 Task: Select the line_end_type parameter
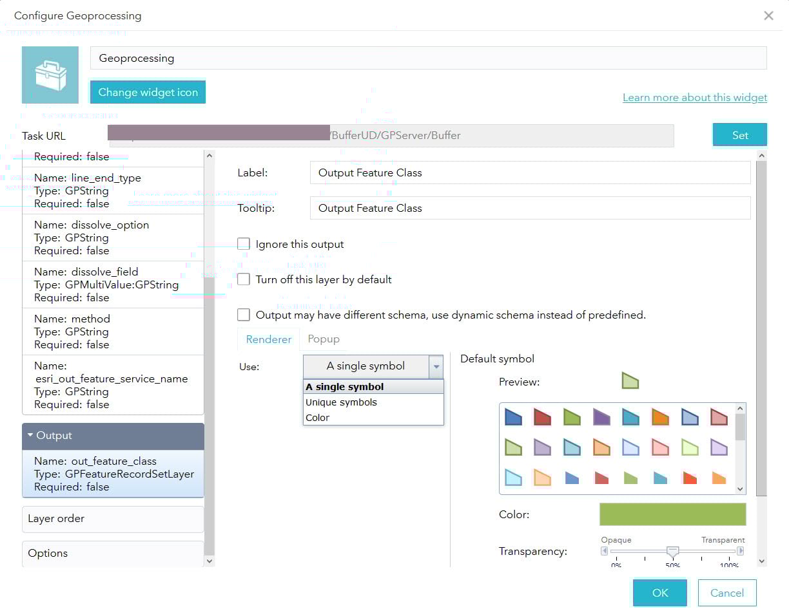(113, 191)
